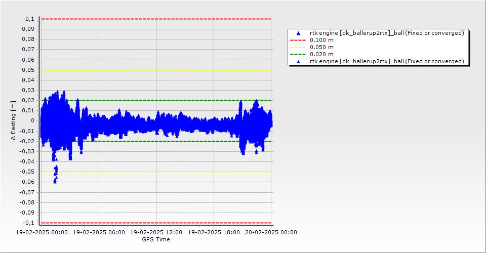
Task: Select the green dashed line sample in legend
Action: pos(298,55)
